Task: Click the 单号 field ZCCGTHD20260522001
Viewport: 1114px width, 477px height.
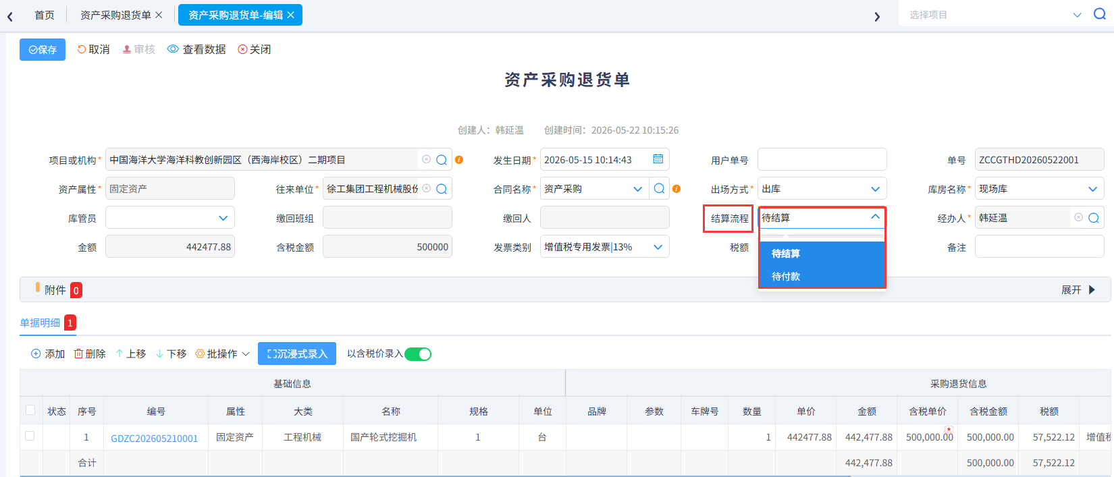Action: click(1039, 160)
